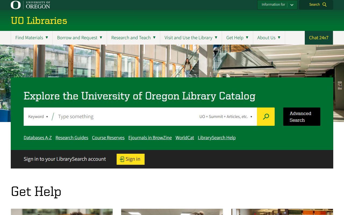344x215 pixels.
Task: Open the Get Help navigation menu
Action: 237,38
